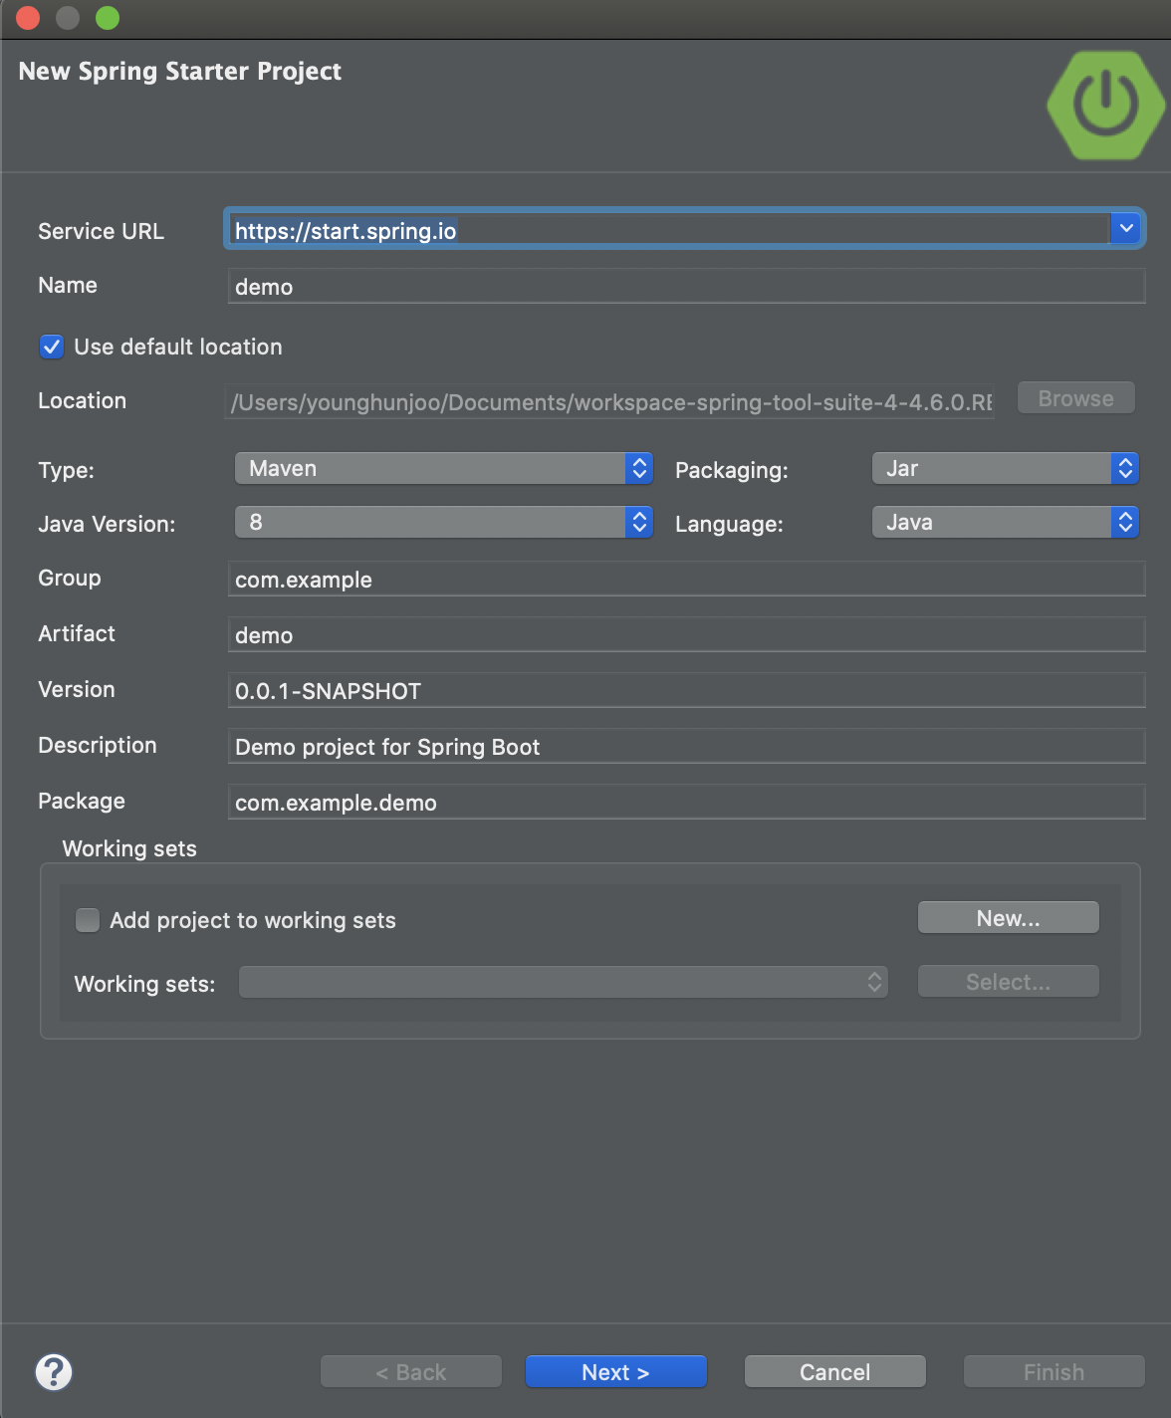The image size is (1171, 1418).
Task: Click the green maximize window button
Action: (x=108, y=18)
